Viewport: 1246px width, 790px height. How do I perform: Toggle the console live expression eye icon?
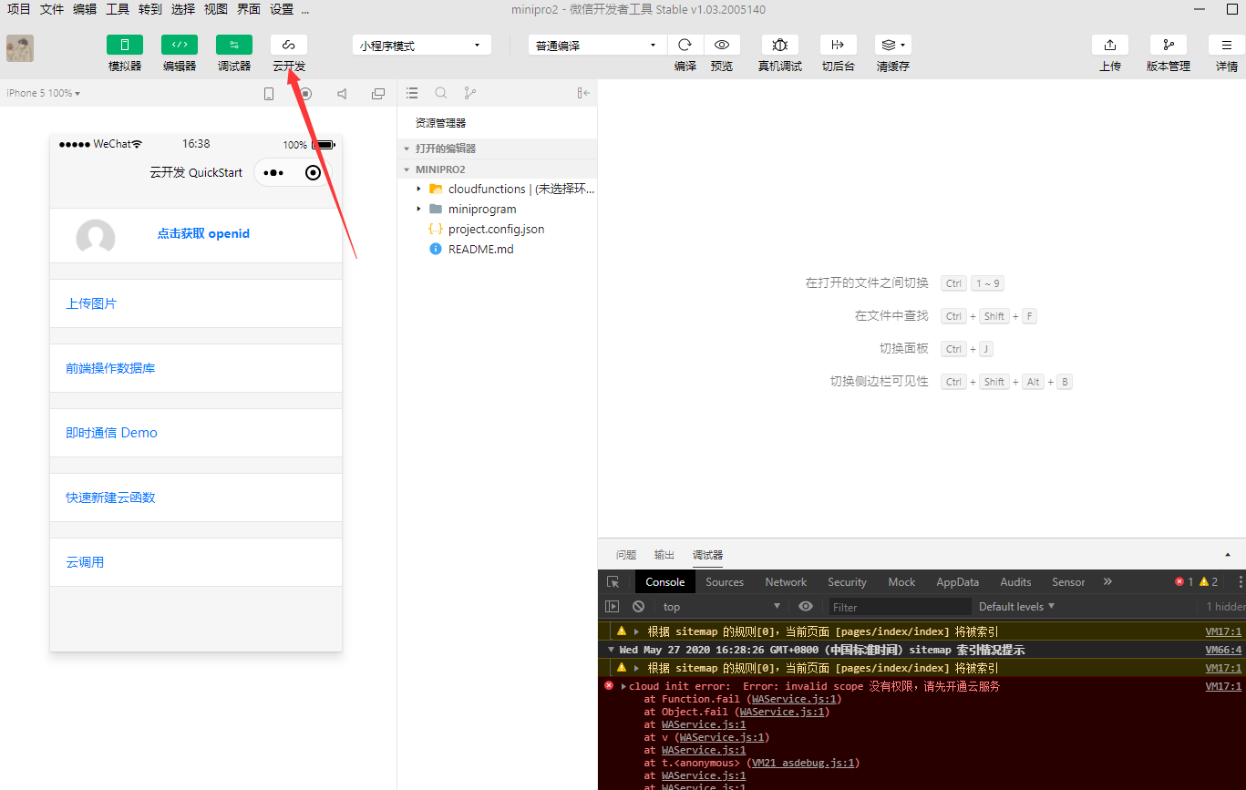806,606
